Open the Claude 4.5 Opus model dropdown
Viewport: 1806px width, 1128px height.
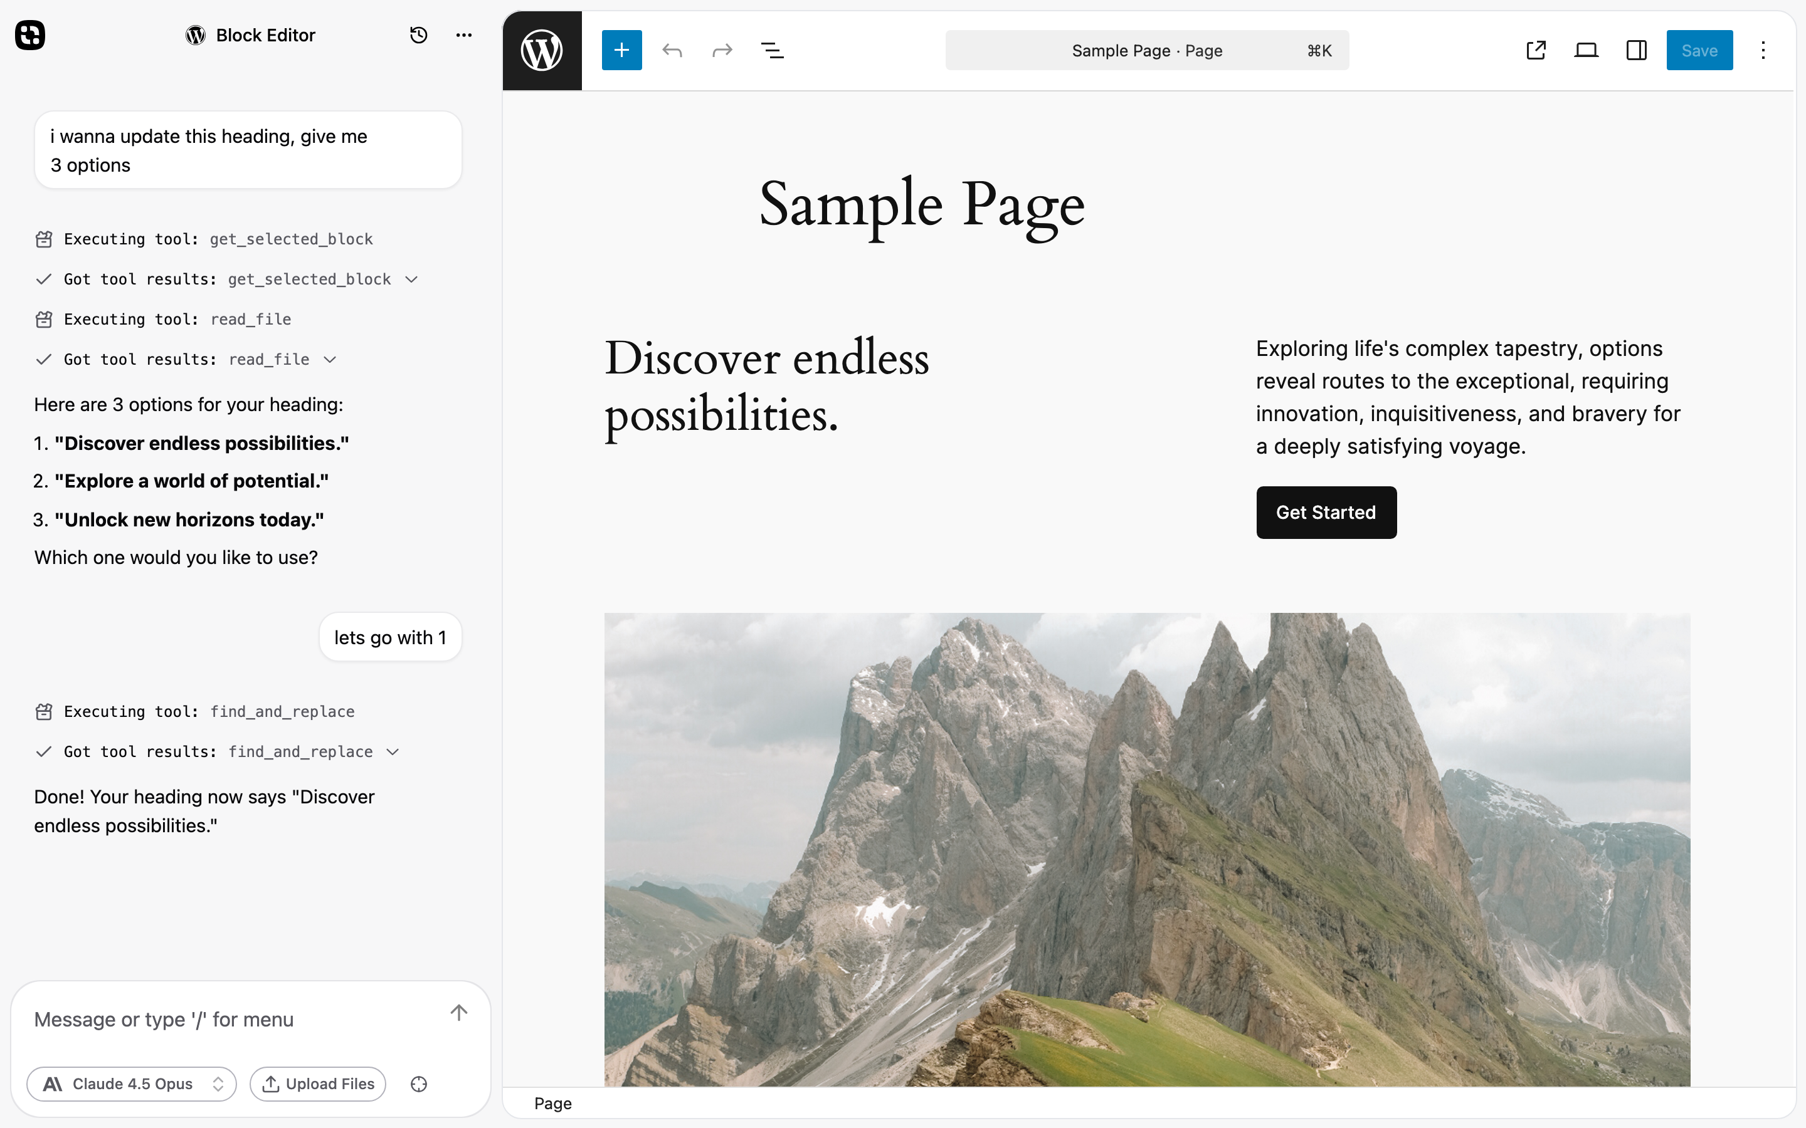point(131,1084)
